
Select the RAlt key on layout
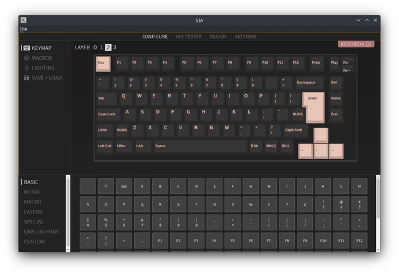point(256,147)
